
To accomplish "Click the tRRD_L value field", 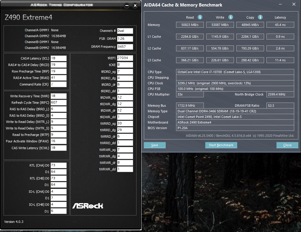I will [x=58, y=109].
